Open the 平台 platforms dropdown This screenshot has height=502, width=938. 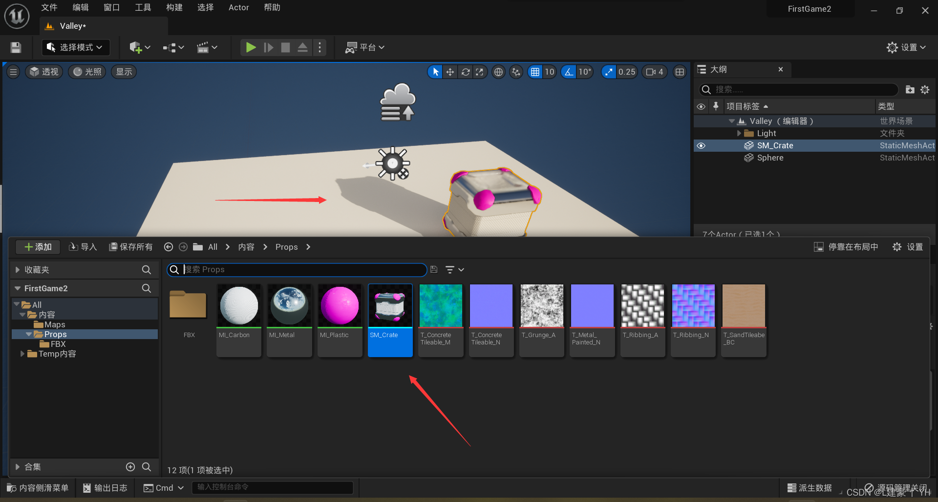coord(365,47)
